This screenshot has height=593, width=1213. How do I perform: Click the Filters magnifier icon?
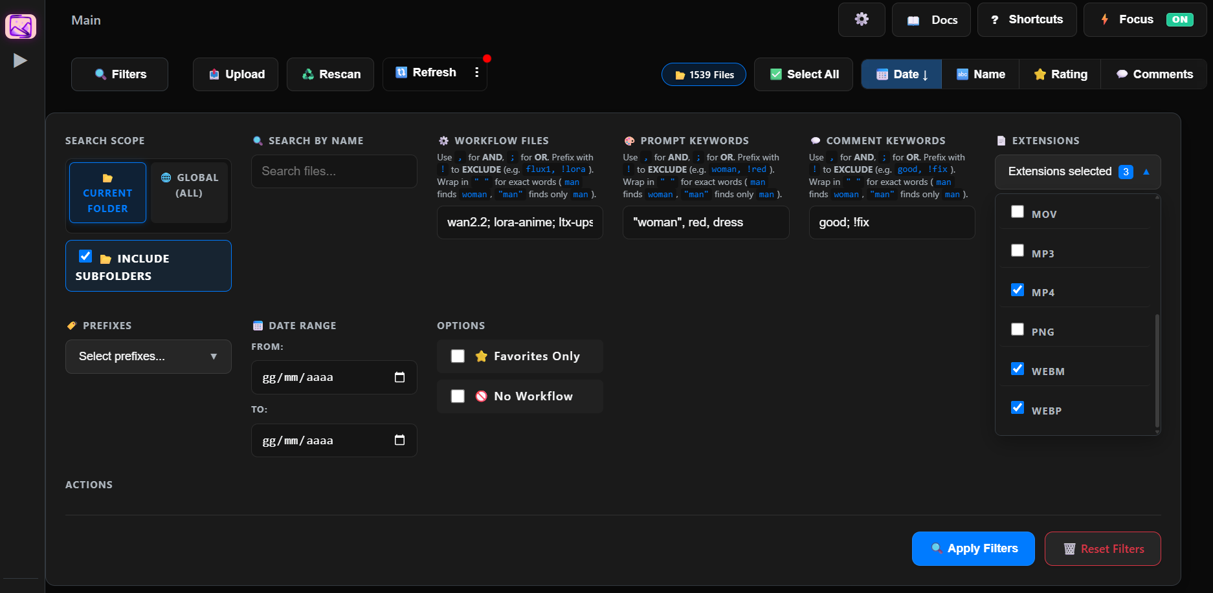tap(100, 74)
